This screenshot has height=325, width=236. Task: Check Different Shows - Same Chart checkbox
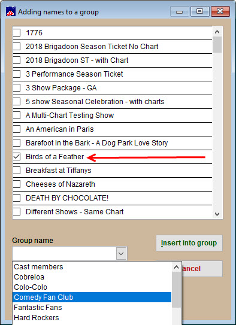coord(17,212)
